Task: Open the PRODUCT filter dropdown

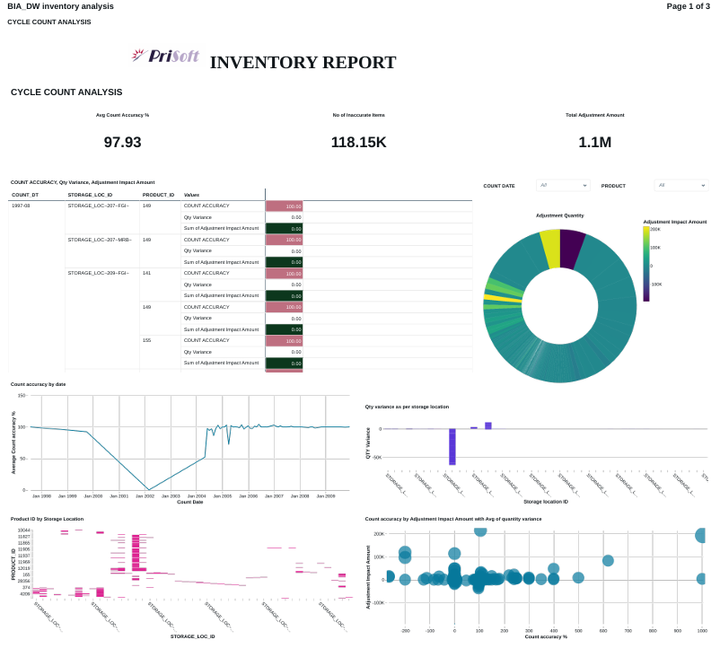Action: click(x=681, y=185)
